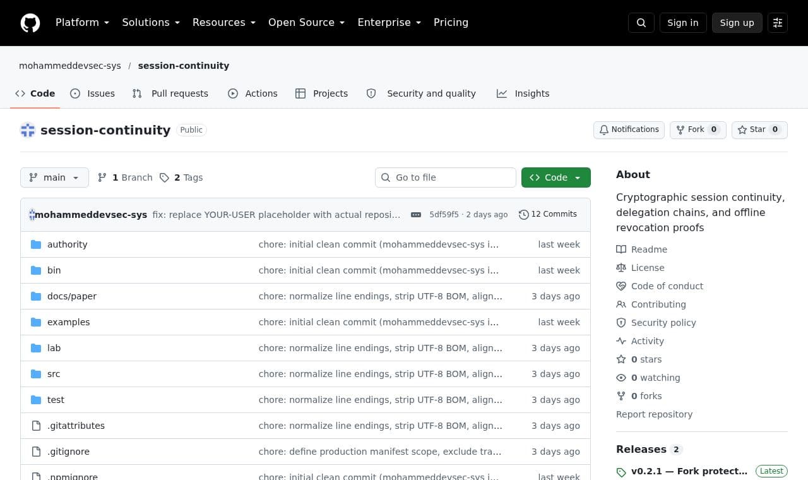Open the search magnifier icon
808x480 pixels.
(641, 23)
